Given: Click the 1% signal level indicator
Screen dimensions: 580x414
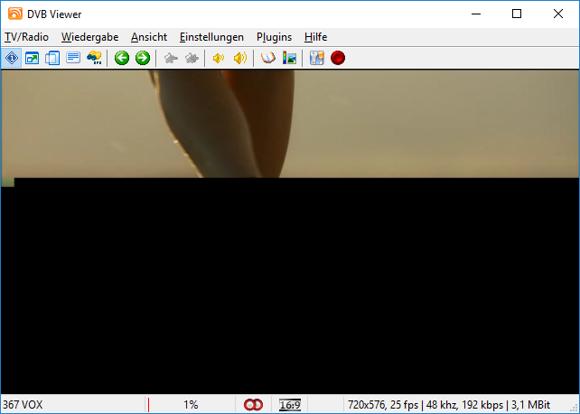Looking at the screenshot, I should coord(191,405).
